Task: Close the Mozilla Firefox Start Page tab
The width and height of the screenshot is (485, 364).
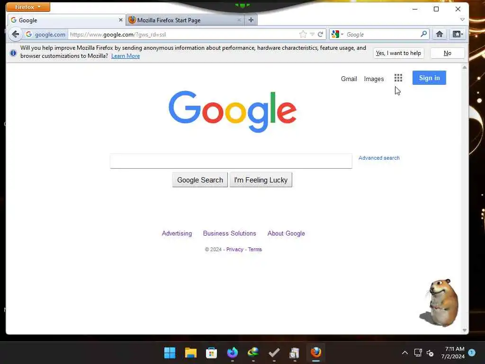Action: point(239,20)
